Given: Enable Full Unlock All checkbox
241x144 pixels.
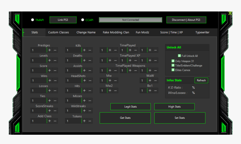Looking at the screenshot, I should (179, 56).
